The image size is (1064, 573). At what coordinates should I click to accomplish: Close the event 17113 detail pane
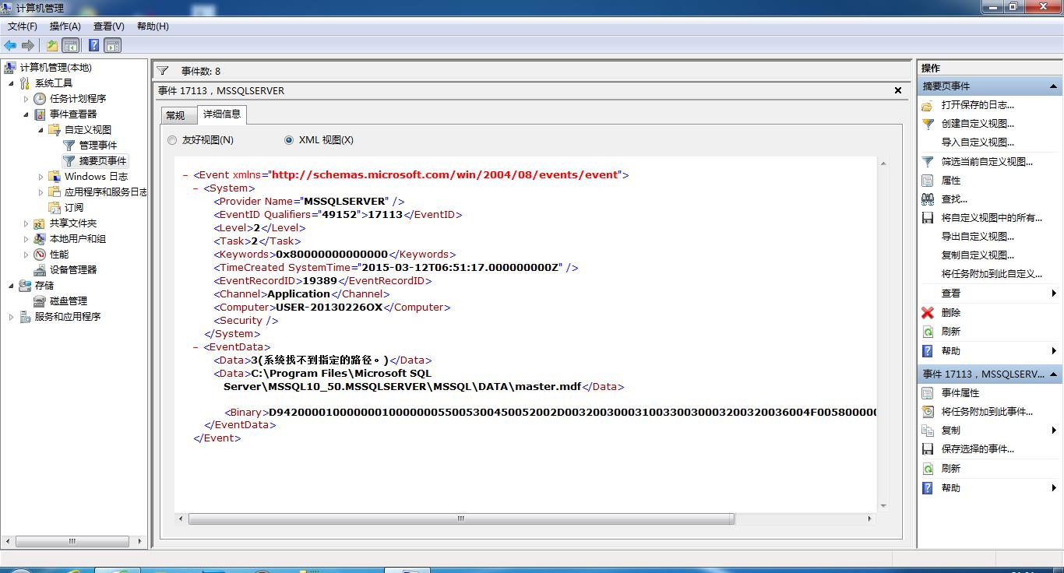[x=897, y=90]
